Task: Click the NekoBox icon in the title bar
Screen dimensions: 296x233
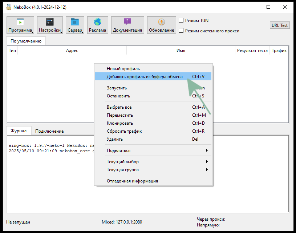Action: click(8, 7)
